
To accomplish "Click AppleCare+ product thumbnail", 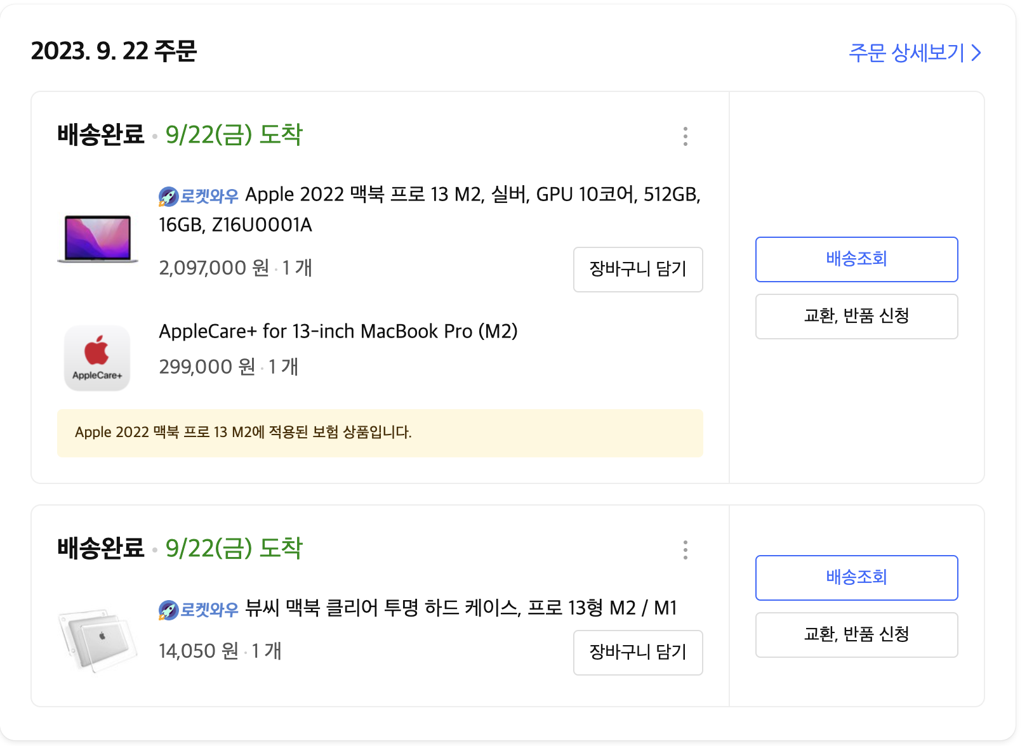I will pos(97,358).
